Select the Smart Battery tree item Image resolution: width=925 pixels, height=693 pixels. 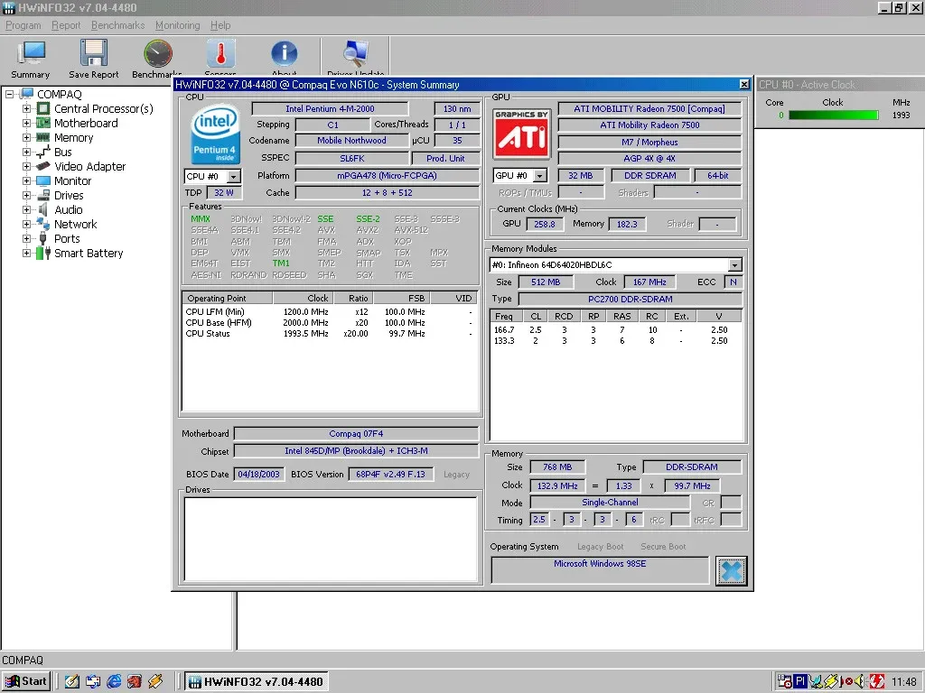click(x=89, y=253)
